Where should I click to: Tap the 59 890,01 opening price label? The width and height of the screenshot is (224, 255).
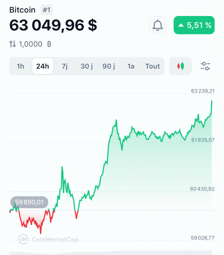pos(29,202)
